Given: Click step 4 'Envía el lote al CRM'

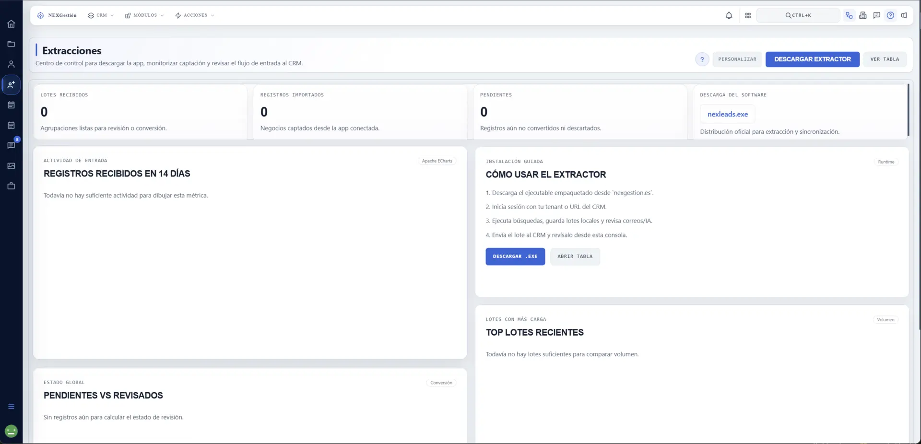Looking at the screenshot, I should pyautogui.click(x=556, y=235).
